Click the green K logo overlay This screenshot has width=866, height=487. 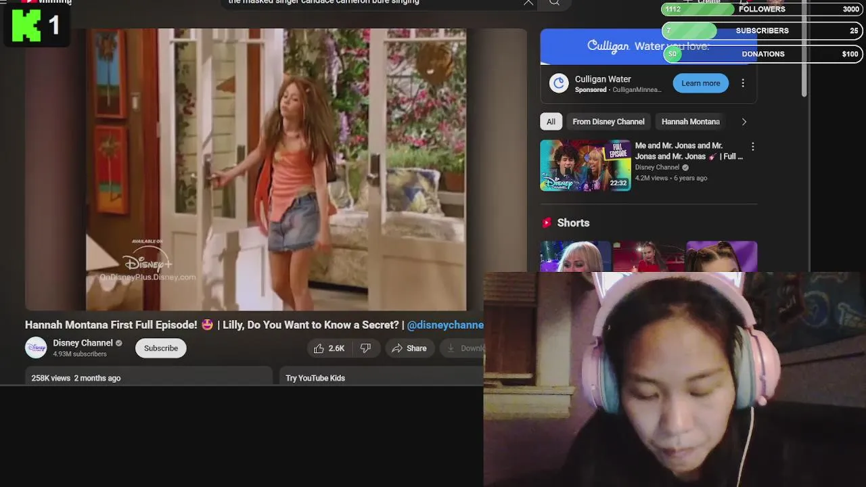[x=28, y=26]
